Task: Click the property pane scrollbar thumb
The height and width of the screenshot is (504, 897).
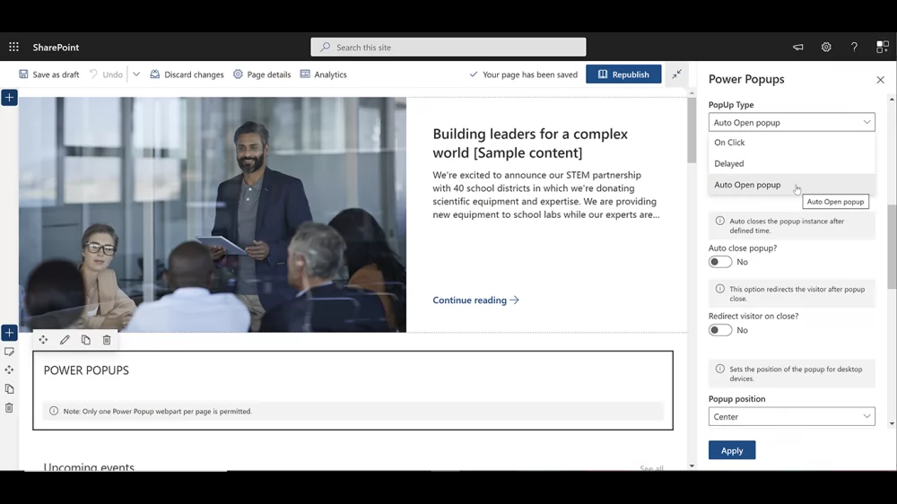Action: 892,248
